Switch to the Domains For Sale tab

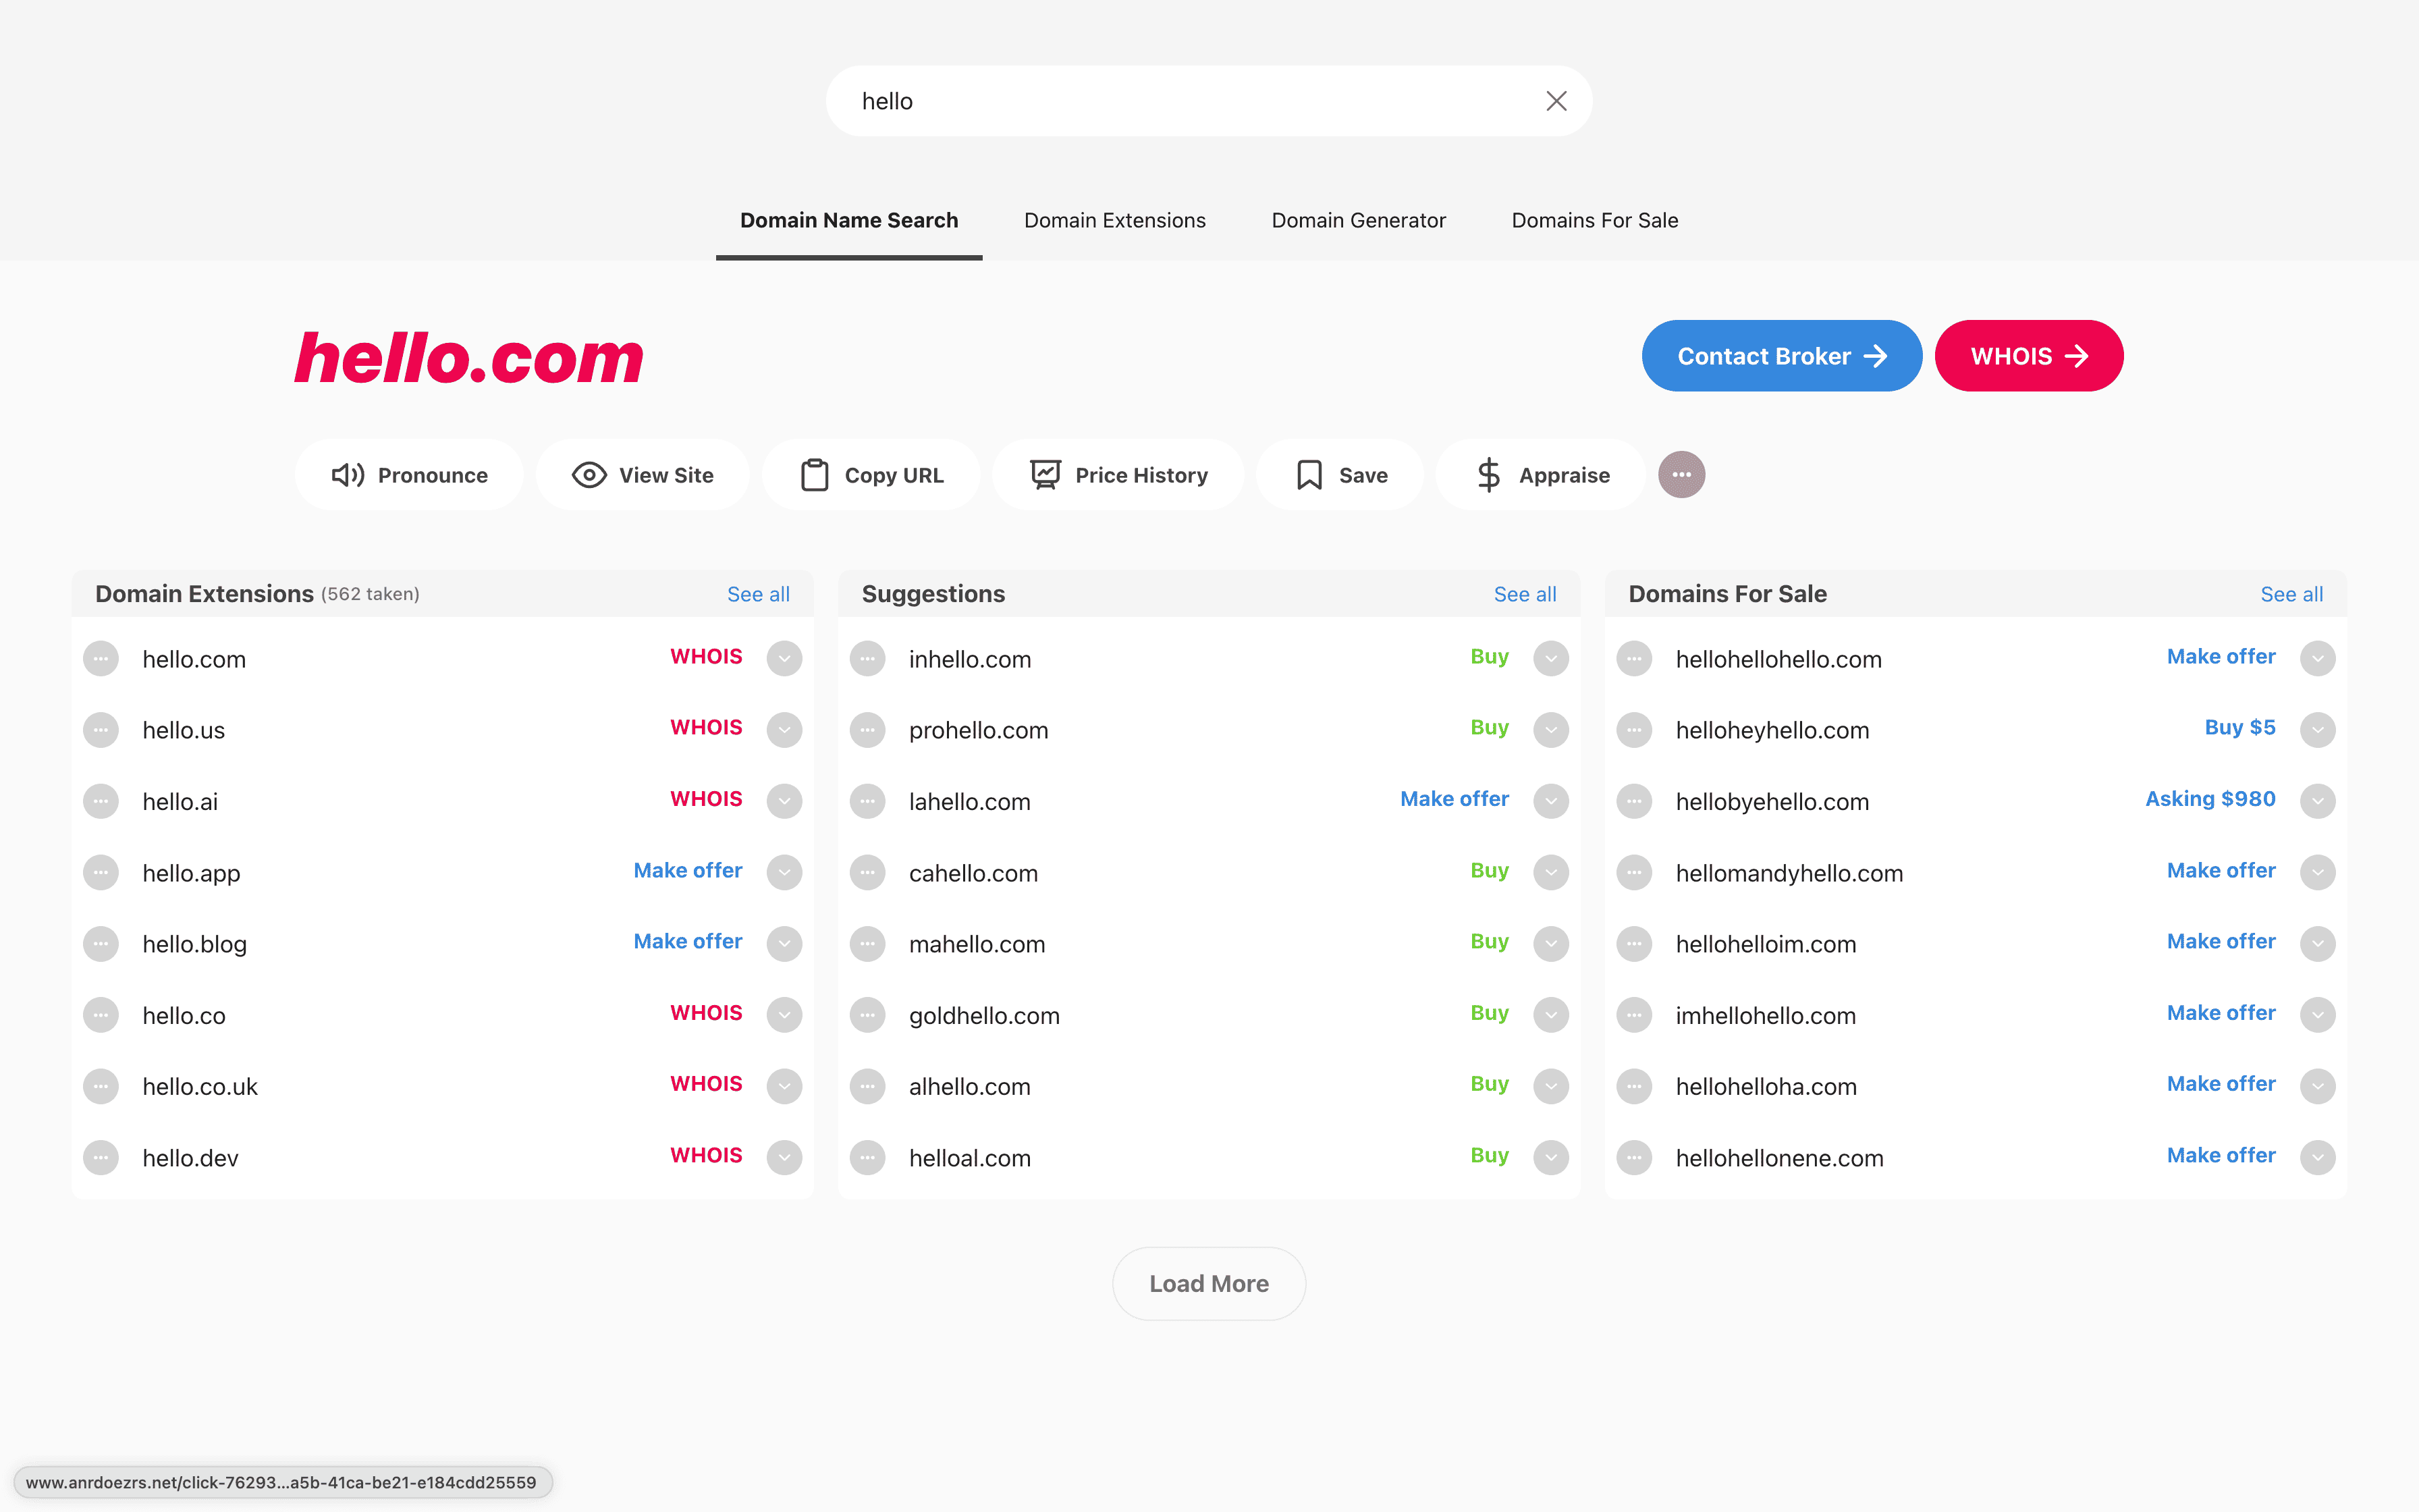click(x=1594, y=220)
